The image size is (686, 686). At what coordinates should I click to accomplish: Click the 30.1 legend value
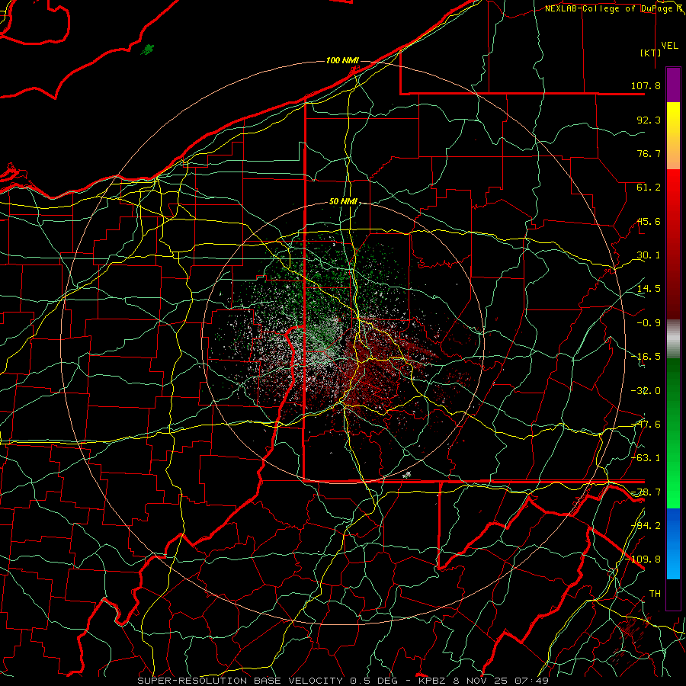pyautogui.click(x=649, y=255)
